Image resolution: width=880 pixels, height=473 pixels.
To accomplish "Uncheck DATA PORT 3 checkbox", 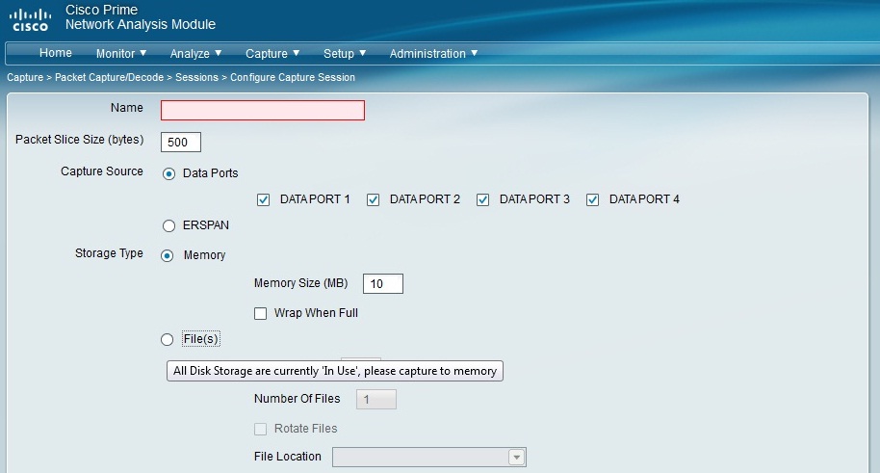I will 482,200.
